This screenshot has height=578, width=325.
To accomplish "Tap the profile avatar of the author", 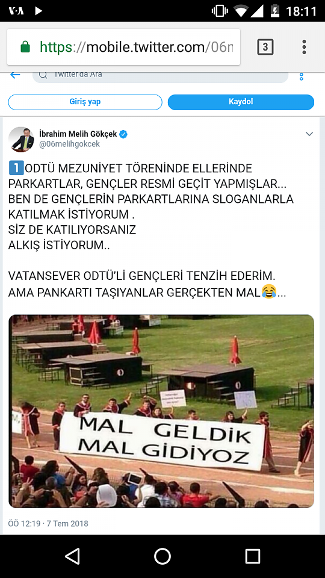I will click(21, 139).
